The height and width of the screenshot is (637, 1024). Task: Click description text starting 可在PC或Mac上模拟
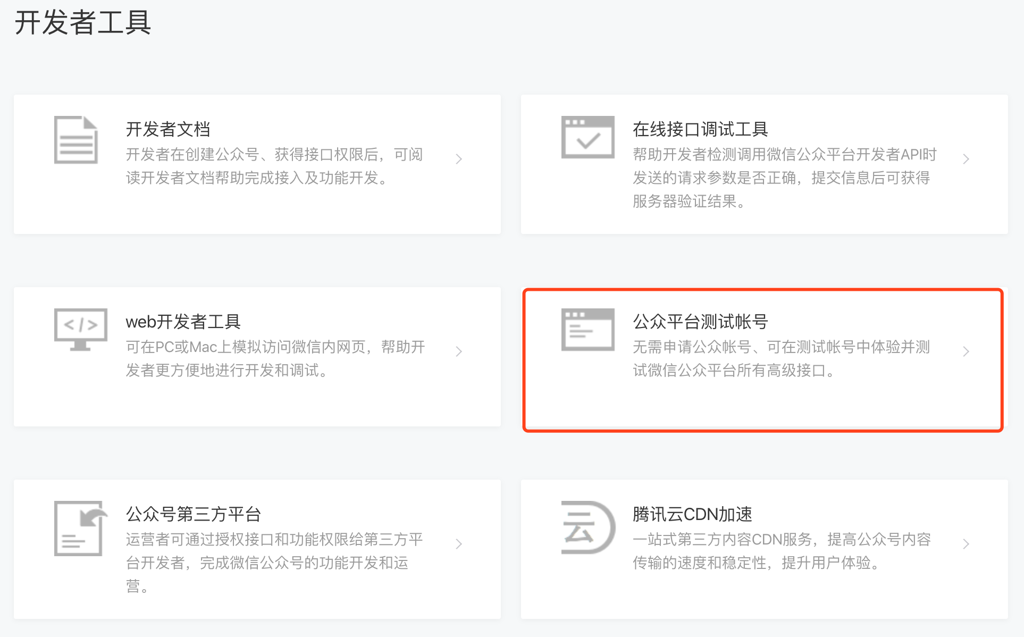tap(275, 358)
